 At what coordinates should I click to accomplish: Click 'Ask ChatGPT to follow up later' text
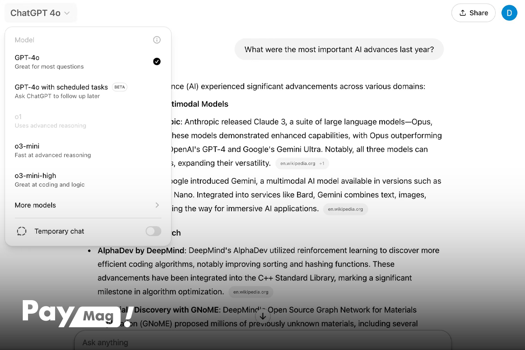(x=57, y=96)
